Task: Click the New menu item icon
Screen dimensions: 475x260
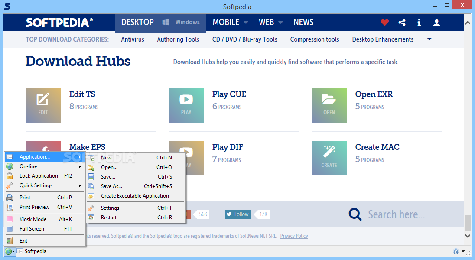Action: 91,158
